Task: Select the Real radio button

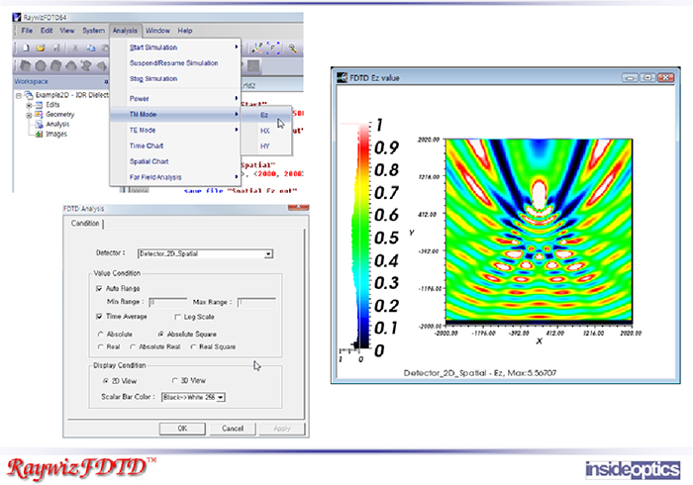Action: pyautogui.click(x=100, y=346)
